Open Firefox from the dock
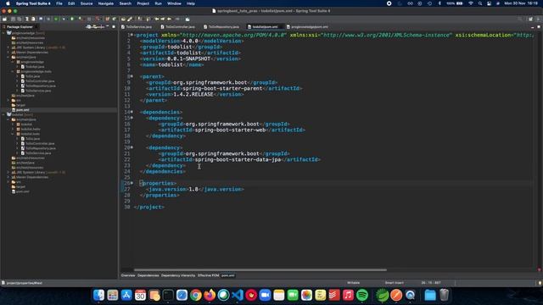 pyautogui.click(x=210, y=295)
